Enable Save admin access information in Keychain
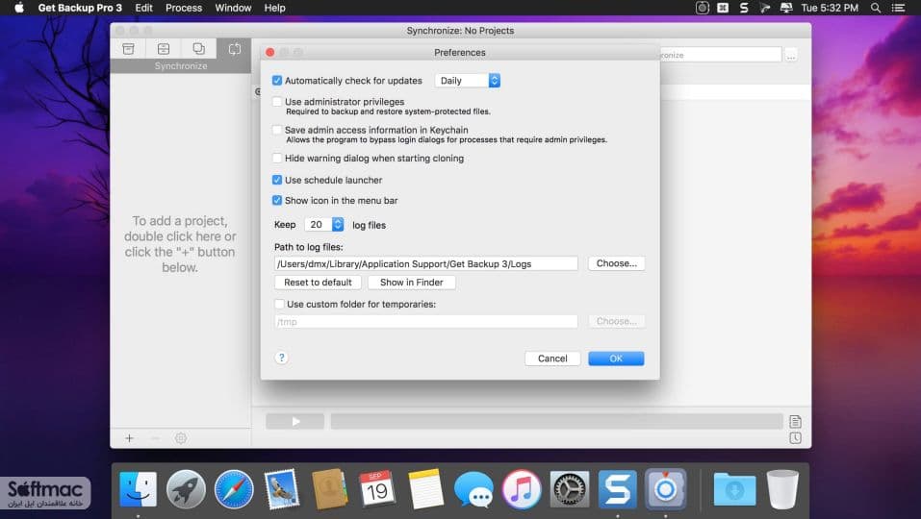The width and height of the screenshot is (921, 519). 277,130
